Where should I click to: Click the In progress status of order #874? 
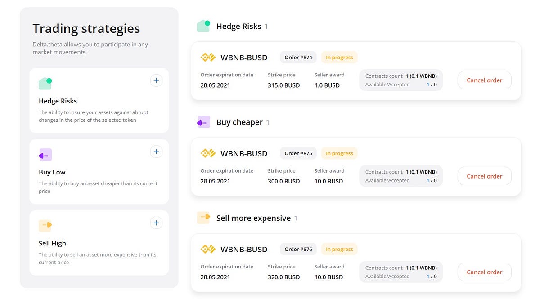pyautogui.click(x=339, y=58)
